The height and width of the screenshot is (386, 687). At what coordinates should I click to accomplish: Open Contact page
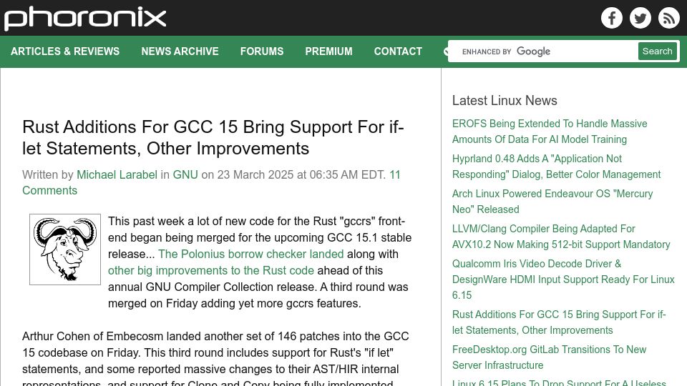398,51
